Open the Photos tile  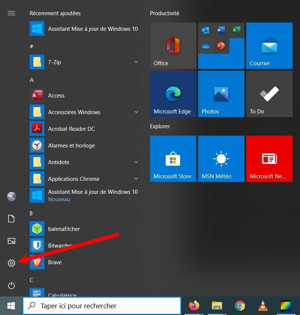[221, 94]
